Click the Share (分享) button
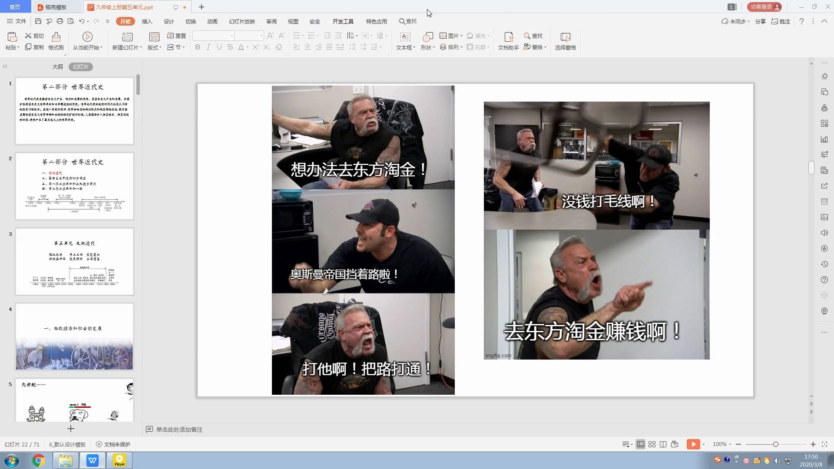834x469 pixels. tap(760, 21)
